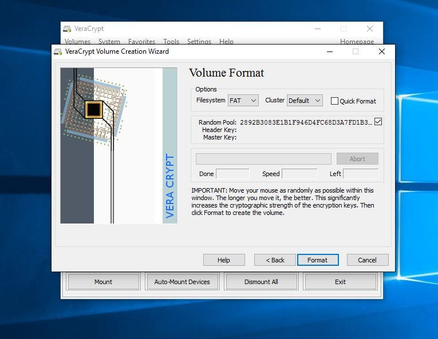Click the Mount button in main window
438x339 pixels.
(x=104, y=282)
